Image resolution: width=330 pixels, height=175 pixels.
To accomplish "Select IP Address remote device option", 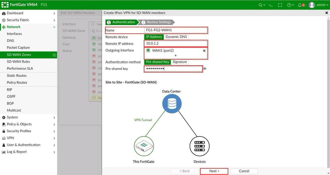I will pos(154,37).
